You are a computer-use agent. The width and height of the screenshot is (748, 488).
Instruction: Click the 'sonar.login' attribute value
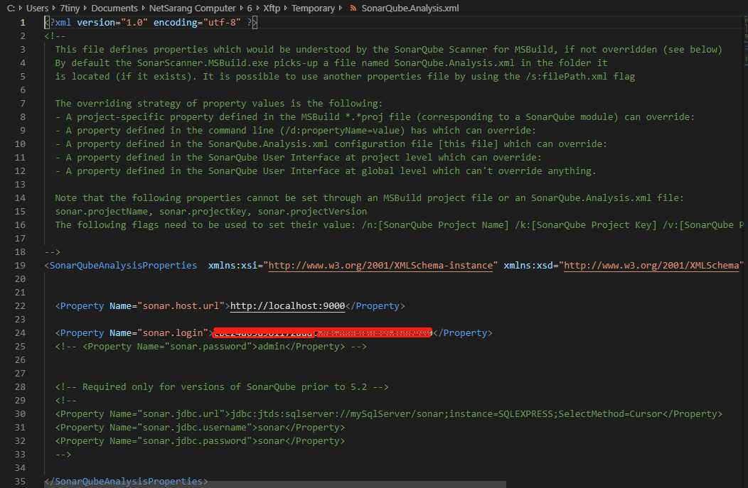point(173,333)
